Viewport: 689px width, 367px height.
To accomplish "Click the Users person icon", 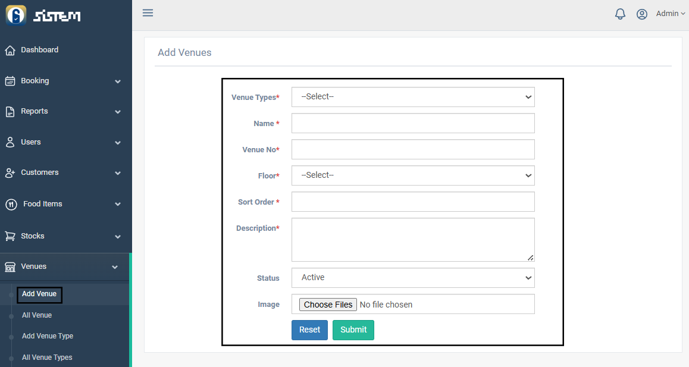I will (x=10, y=142).
